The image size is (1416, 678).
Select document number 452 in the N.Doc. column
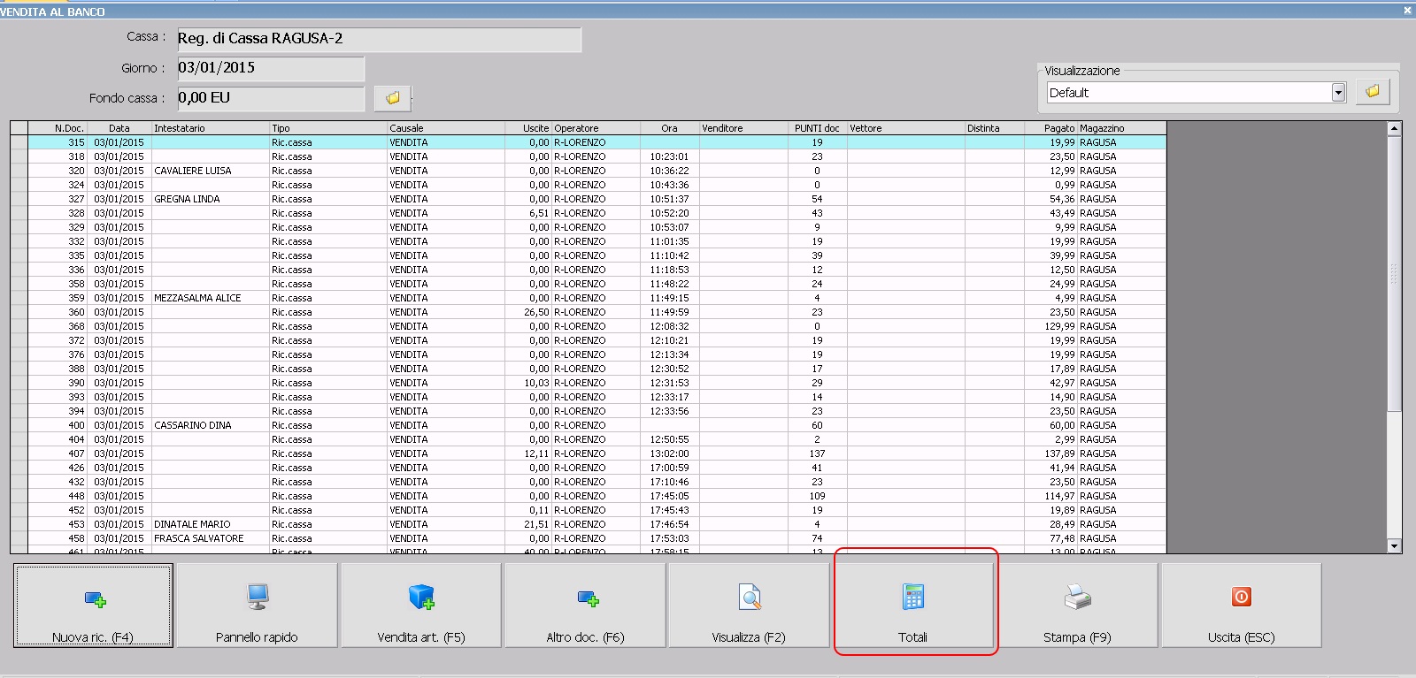(77, 510)
